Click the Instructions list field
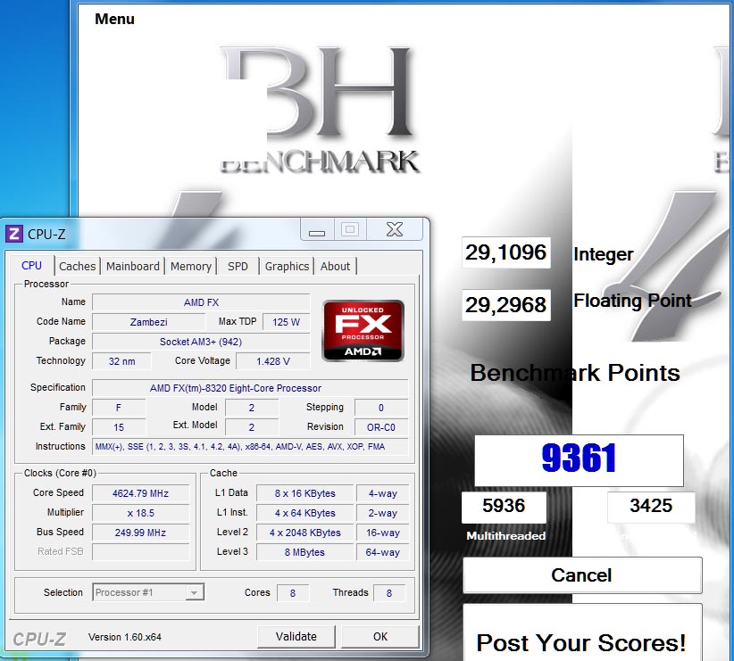734x661 pixels. click(250, 447)
